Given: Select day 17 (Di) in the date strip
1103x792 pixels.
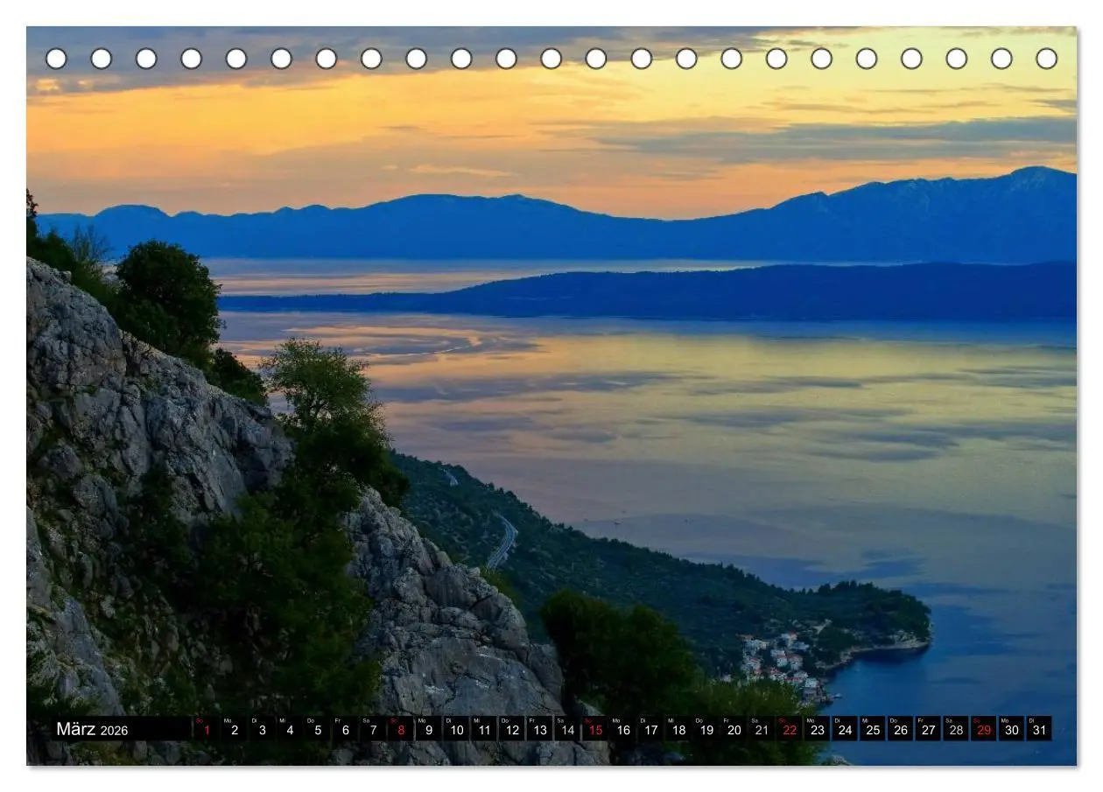Looking at the screenshot, I should tap(650, 729).
